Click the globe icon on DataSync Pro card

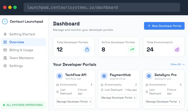(x=149, y=76)
